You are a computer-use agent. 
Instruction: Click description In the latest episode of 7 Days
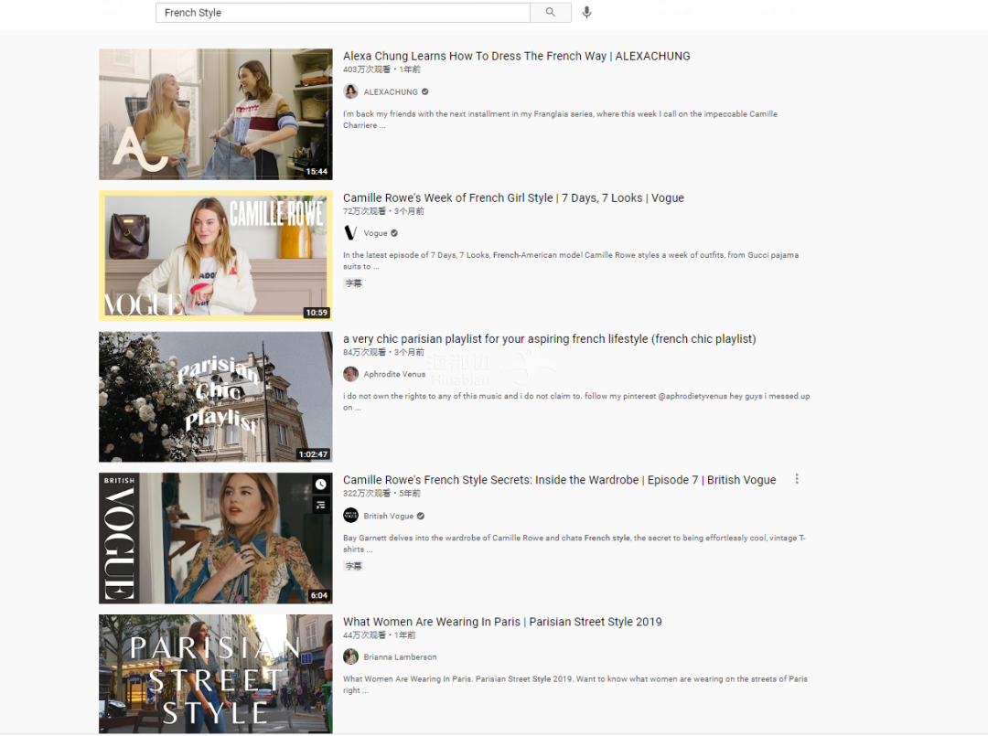[x=571, y=261]
